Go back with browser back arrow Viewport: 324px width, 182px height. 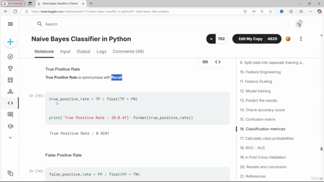[6, 12]
